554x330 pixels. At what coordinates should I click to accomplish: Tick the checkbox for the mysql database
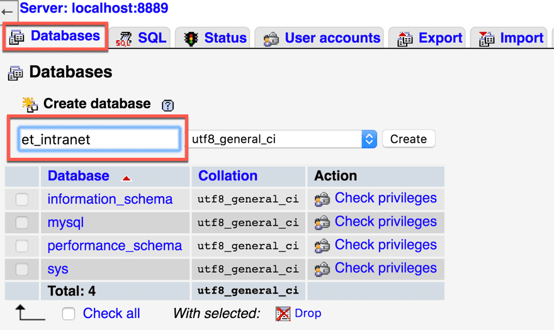coord(22,223)
